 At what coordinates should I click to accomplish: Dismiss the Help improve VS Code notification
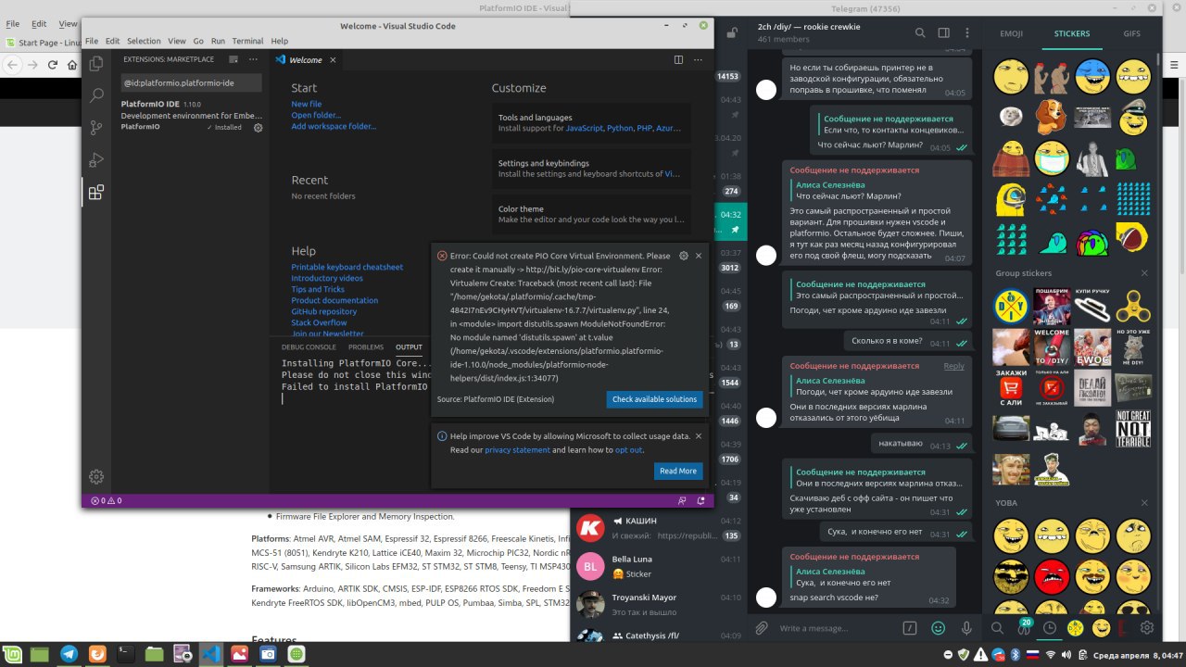[x=699, y=435]
